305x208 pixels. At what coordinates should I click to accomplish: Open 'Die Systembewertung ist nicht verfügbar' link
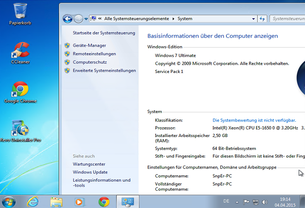254,120
